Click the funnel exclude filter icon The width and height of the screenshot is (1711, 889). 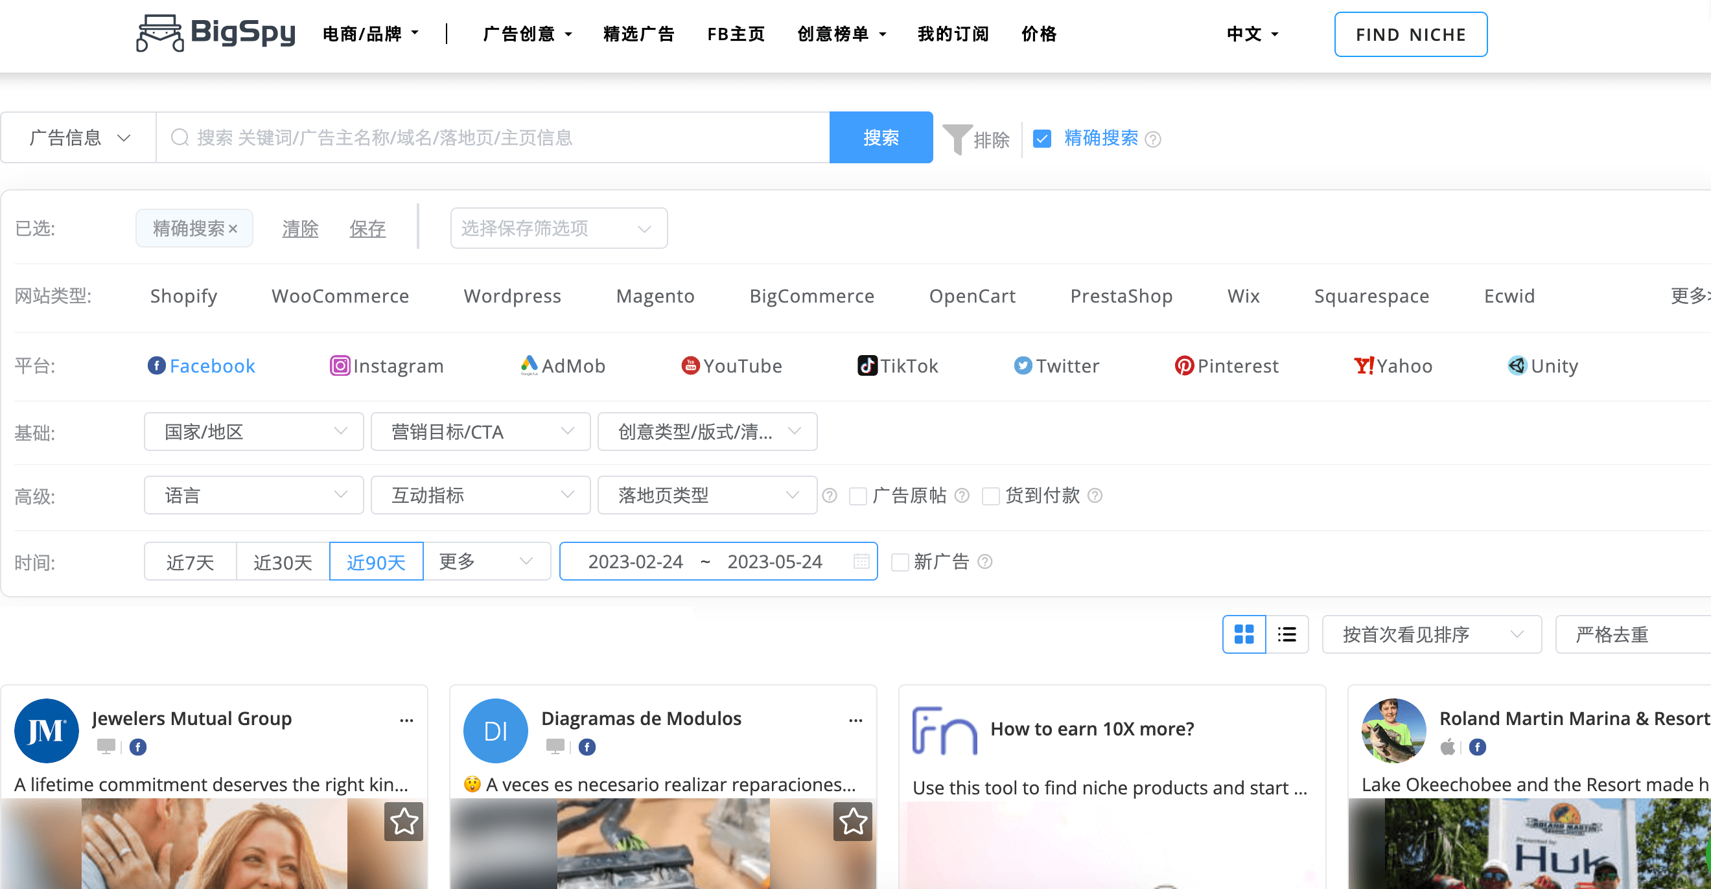click(957, 138)
